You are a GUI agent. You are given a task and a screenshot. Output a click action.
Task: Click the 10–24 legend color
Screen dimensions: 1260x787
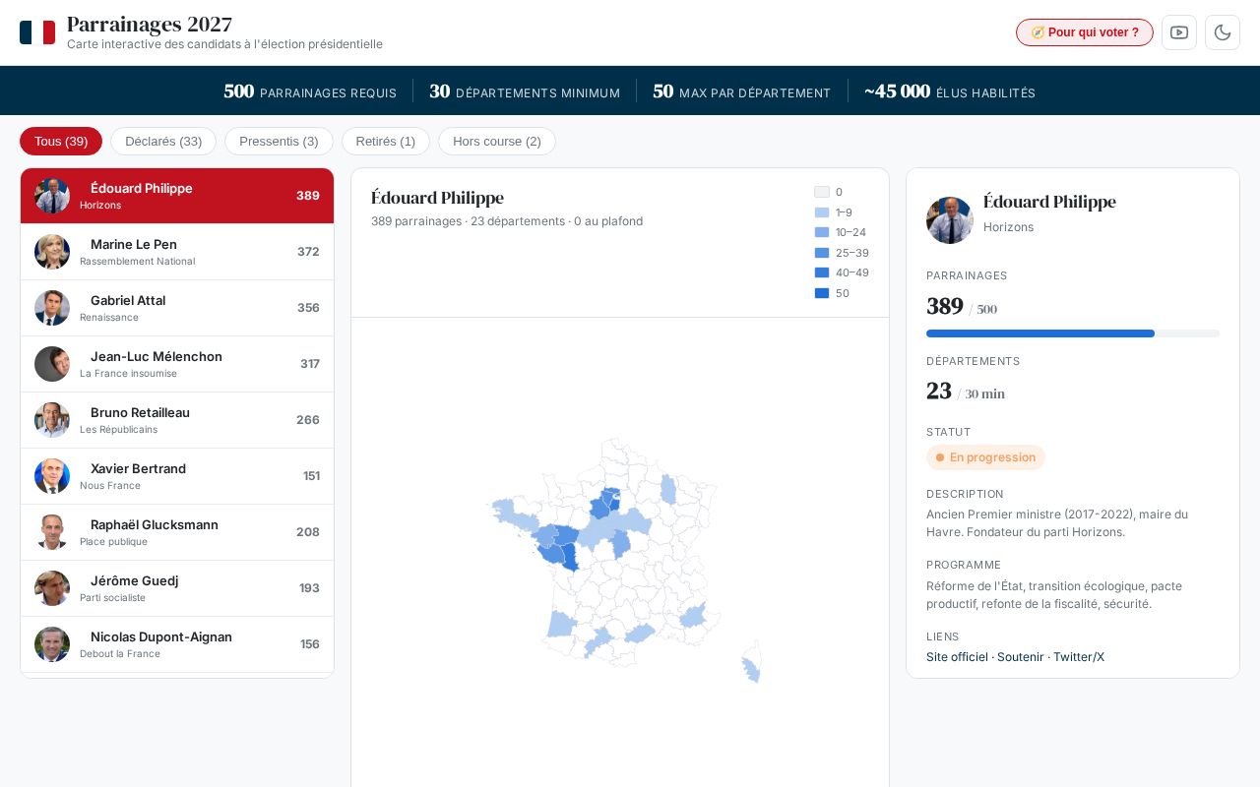pyautogui.click(x=822, y=232)
